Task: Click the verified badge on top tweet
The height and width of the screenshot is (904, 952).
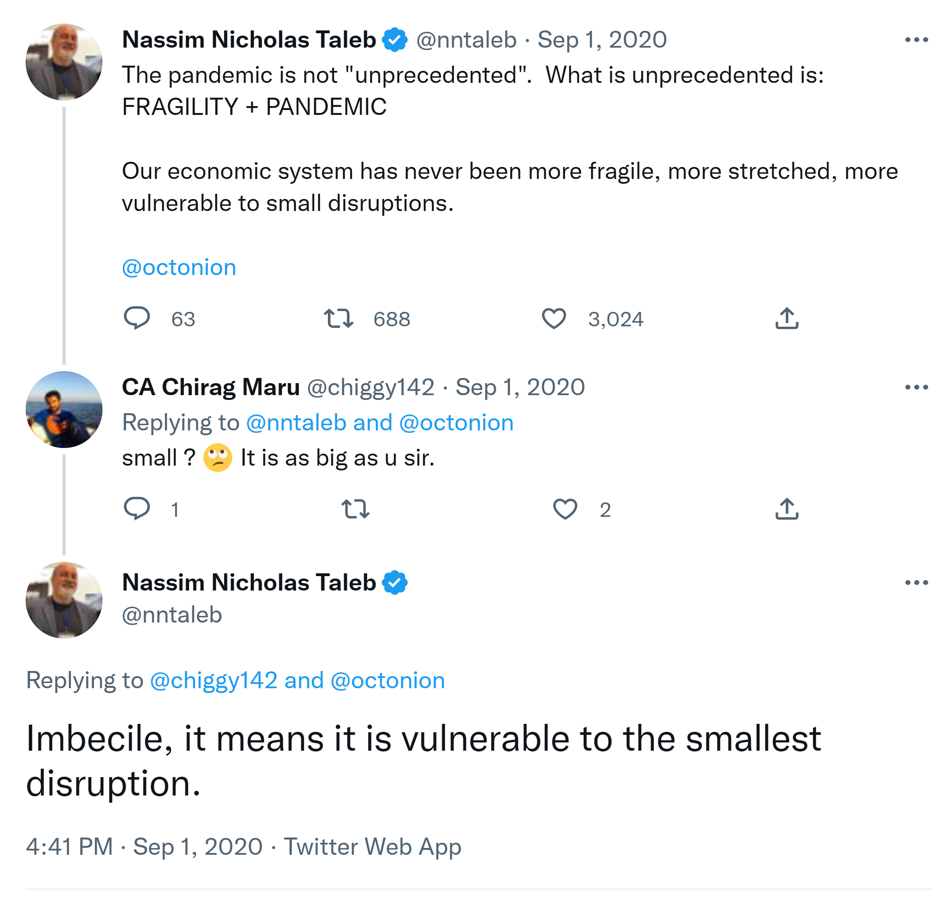Action: click(395, 40)
